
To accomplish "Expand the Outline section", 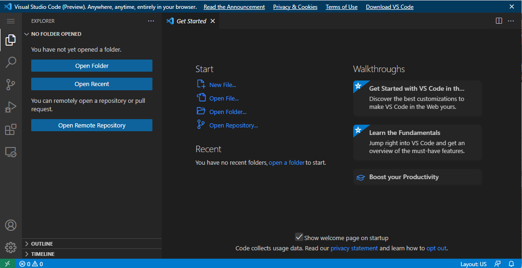I will click(91, 244).
